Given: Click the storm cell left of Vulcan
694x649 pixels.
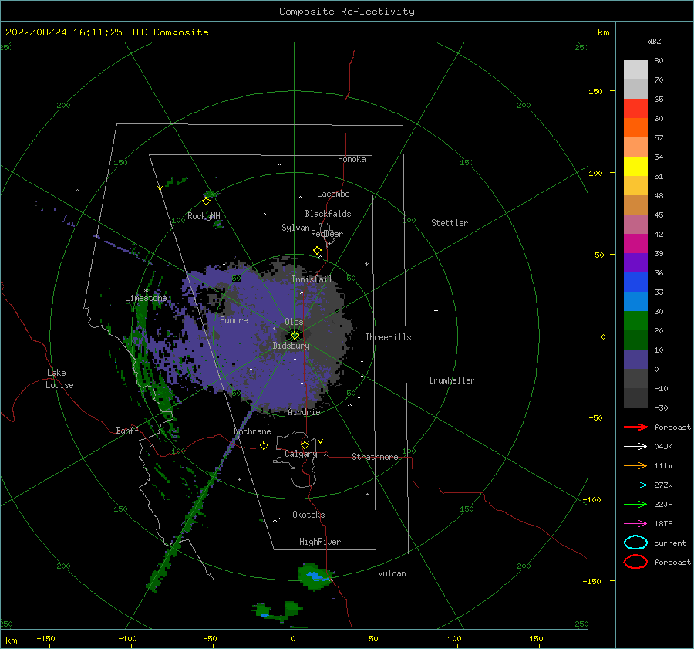Looking at the screenshot, I should tap(315, 576).
